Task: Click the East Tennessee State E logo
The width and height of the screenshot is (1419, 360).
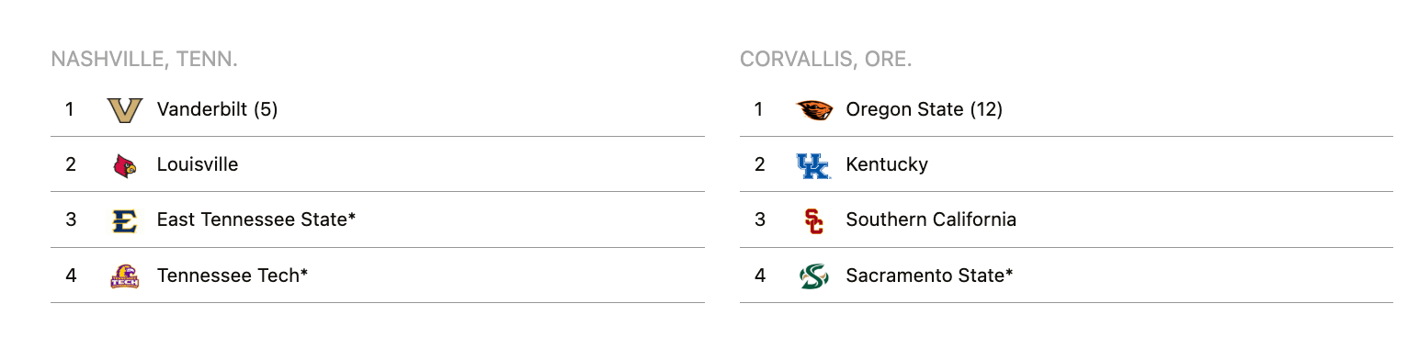Action: pos(124,220)
